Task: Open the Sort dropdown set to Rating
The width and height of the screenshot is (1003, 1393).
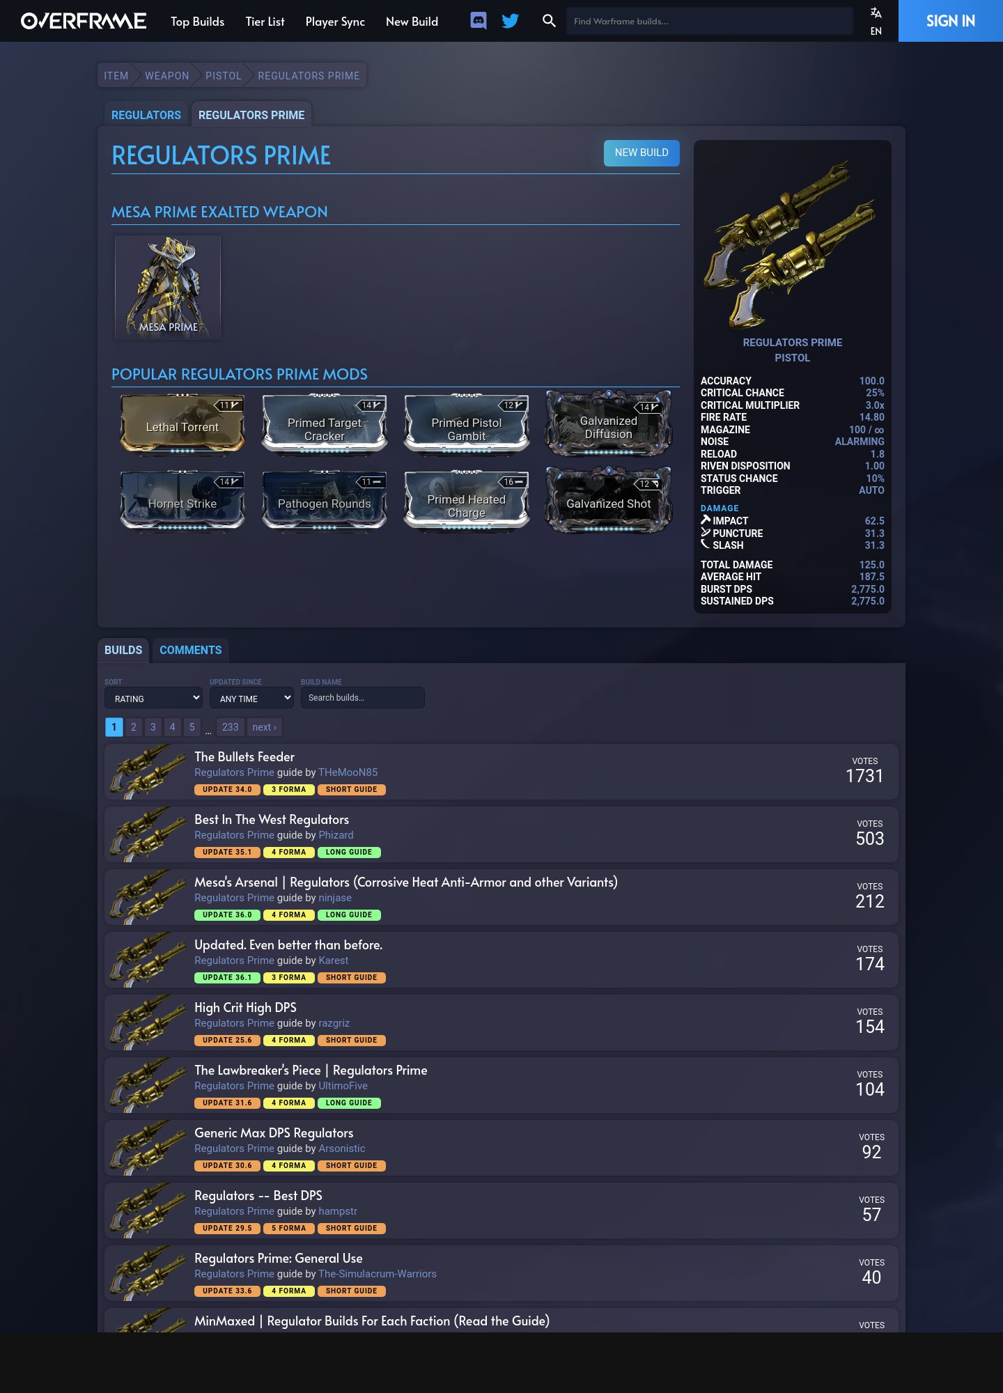Action: (x=153, y=698)
